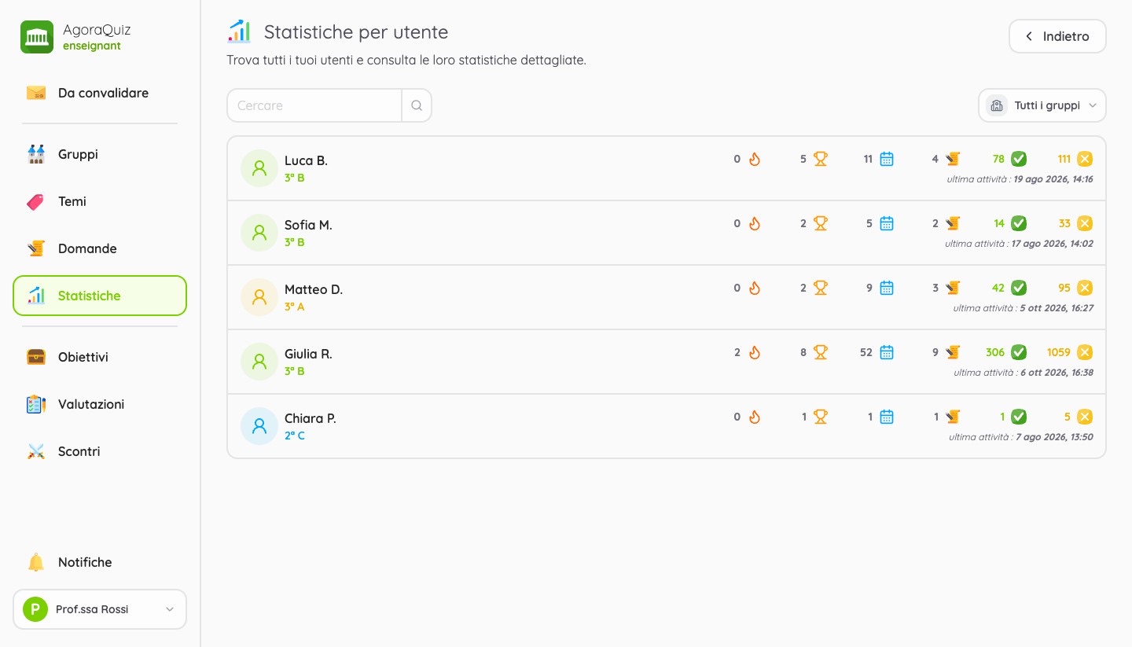The image size is (1132, 647).
Task: Open Notifiche in the sidebar
Action: coord(100,562)
